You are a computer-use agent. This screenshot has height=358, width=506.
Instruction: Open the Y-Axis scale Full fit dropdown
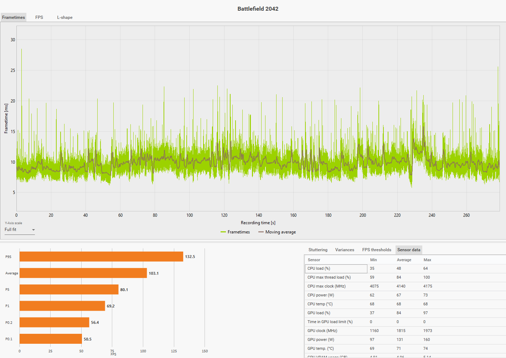click(20, 230)
